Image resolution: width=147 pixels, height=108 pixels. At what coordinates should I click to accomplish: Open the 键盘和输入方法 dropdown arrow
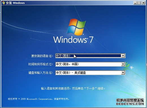[x=123, y=73]
